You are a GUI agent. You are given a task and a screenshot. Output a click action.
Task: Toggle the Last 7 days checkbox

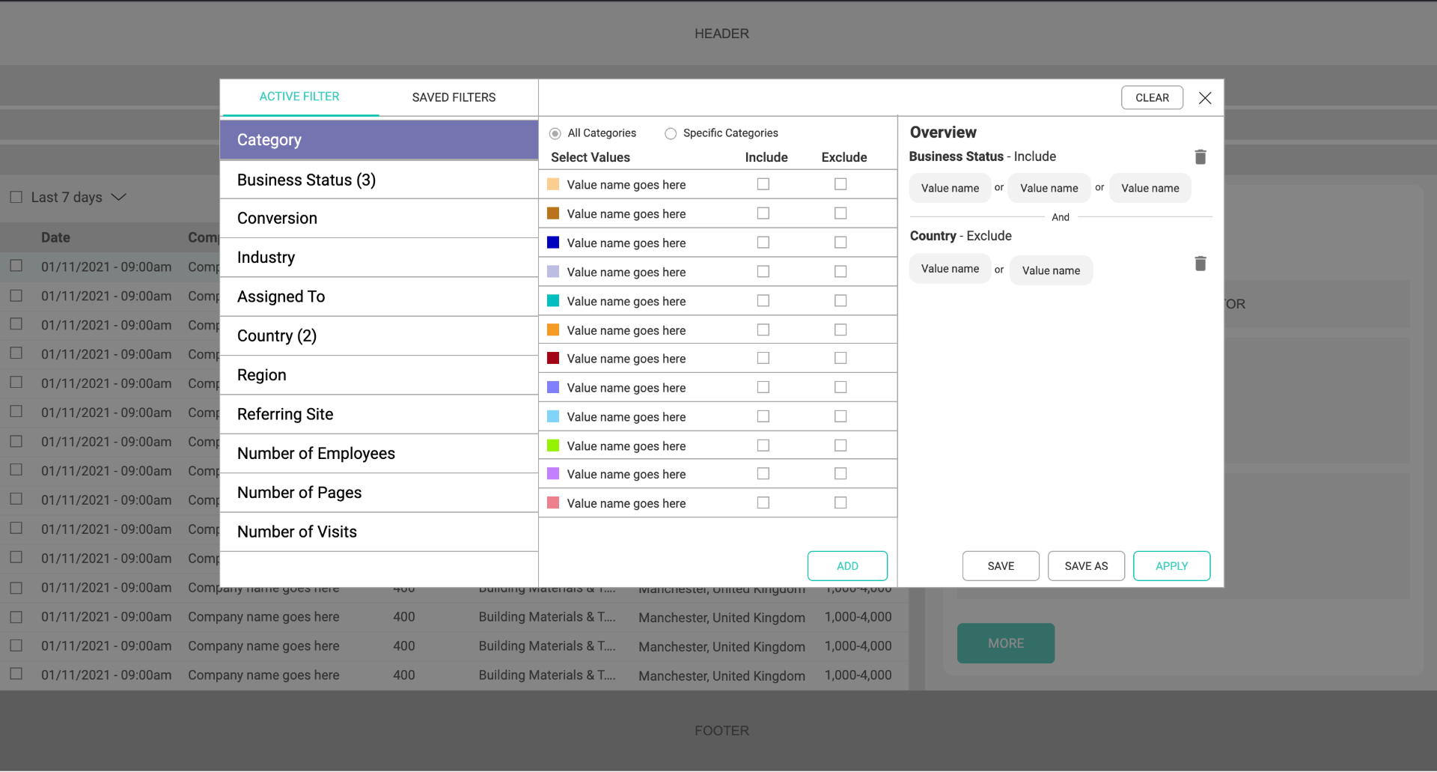[16, 198]
